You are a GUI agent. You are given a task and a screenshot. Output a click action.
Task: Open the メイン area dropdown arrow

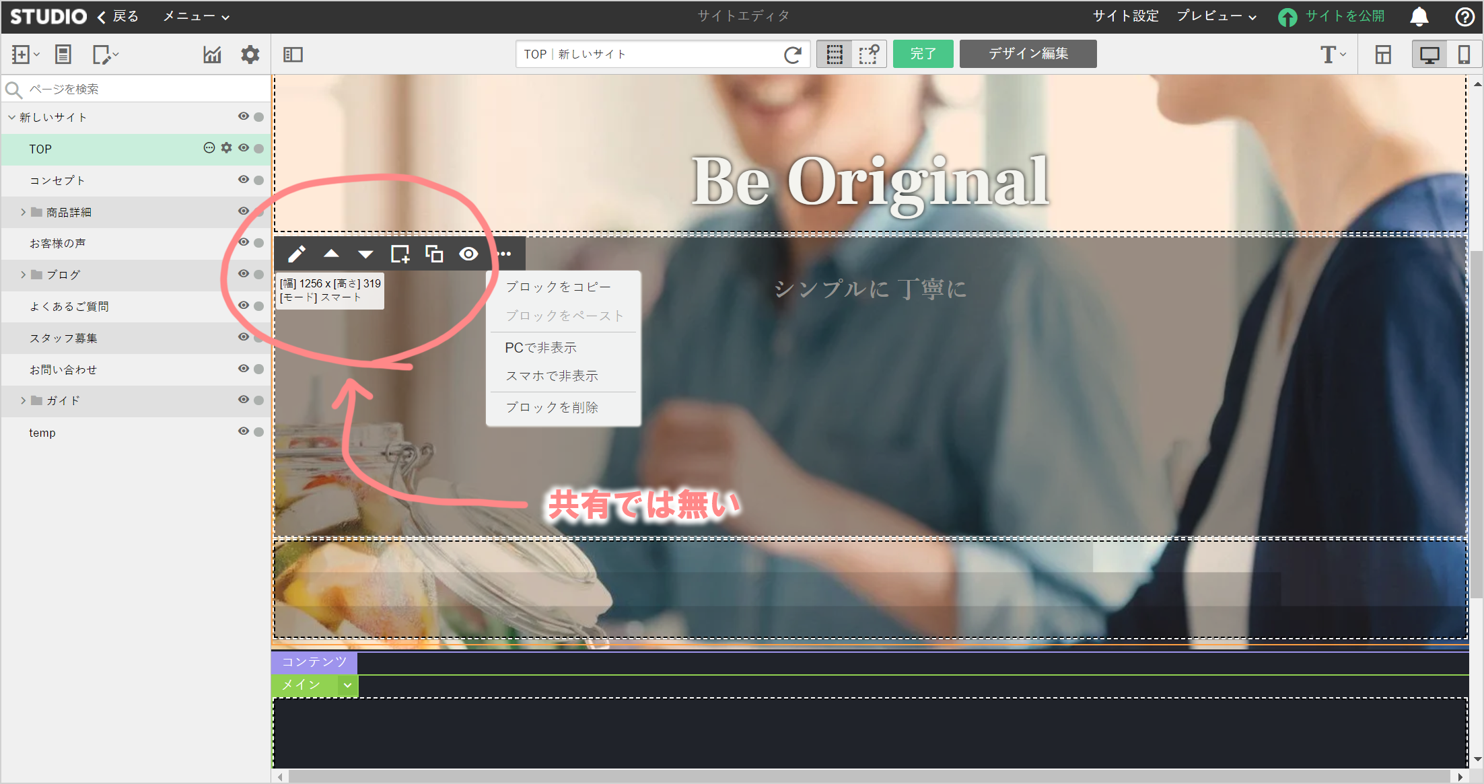[x=347, y=685]
